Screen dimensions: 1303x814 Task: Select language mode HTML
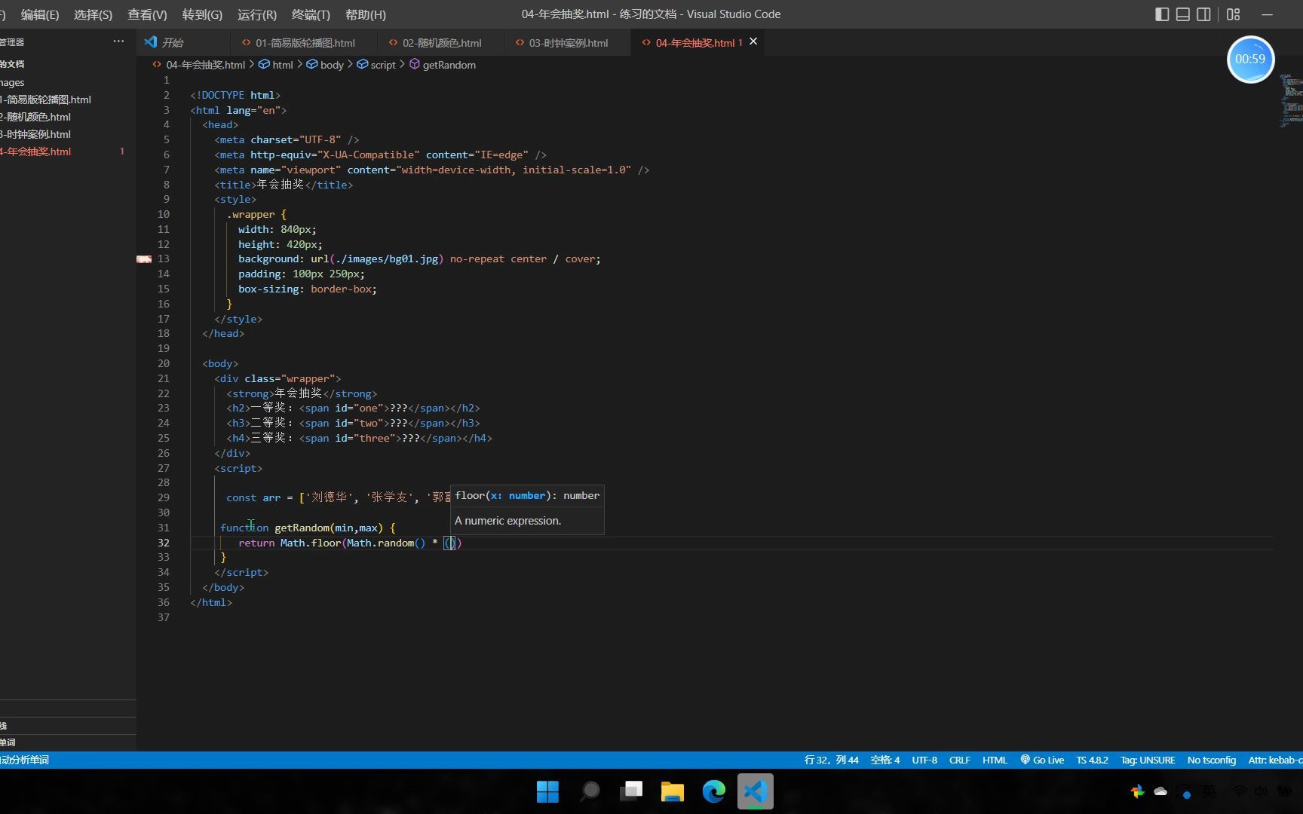pyautogui.click(x=995, y=760)
